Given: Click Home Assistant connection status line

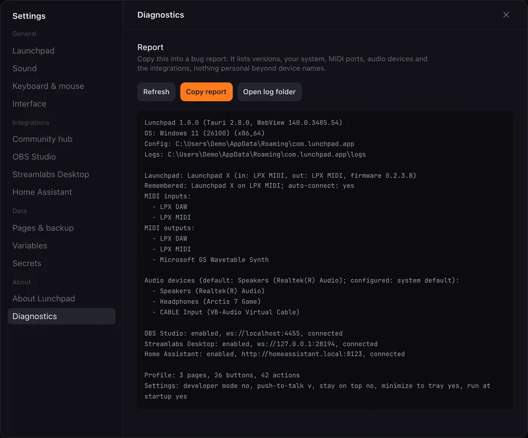Looking at the screenshot, I should (x=275, y=354).
